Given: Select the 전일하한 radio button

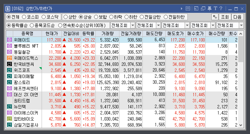Looking at the screenshot, I should (x=166, y=17).
